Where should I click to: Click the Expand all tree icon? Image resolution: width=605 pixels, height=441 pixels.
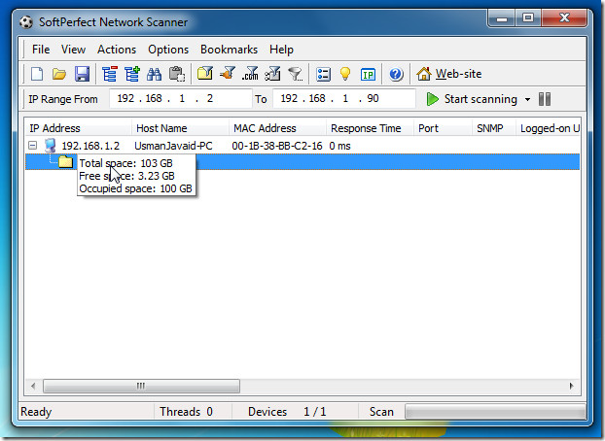(x=132, y=74)
